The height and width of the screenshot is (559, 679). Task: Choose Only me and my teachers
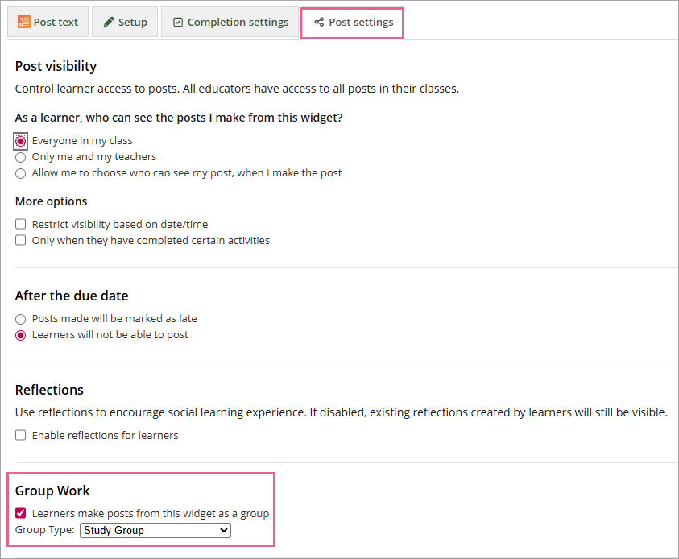pos(20,157)
